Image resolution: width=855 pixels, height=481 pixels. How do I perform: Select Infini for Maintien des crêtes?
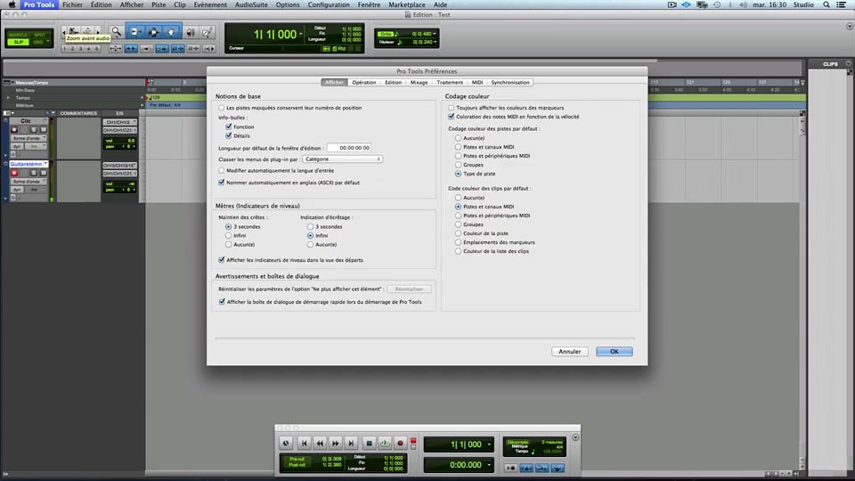[x=229, y=235]
